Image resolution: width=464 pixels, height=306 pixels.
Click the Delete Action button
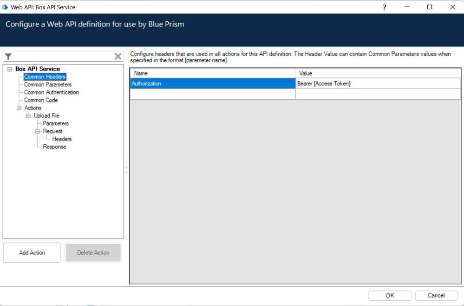click(93, 253)
